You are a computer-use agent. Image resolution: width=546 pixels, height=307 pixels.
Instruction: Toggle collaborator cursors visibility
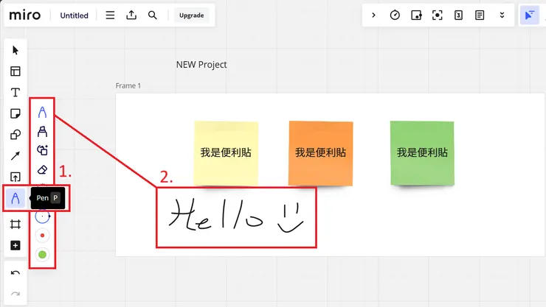pyautogui.click(x=530, y=15)
